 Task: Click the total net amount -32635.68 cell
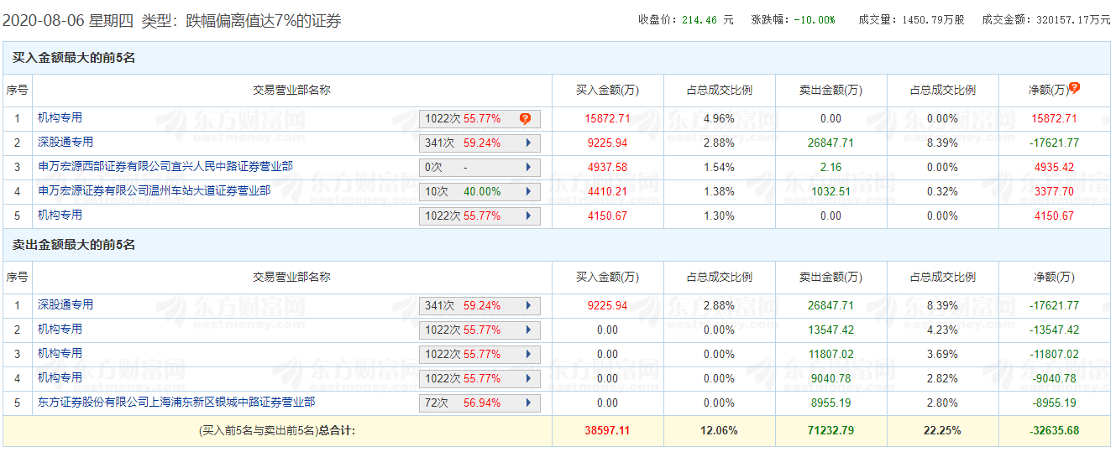[x=1055, y=430]
